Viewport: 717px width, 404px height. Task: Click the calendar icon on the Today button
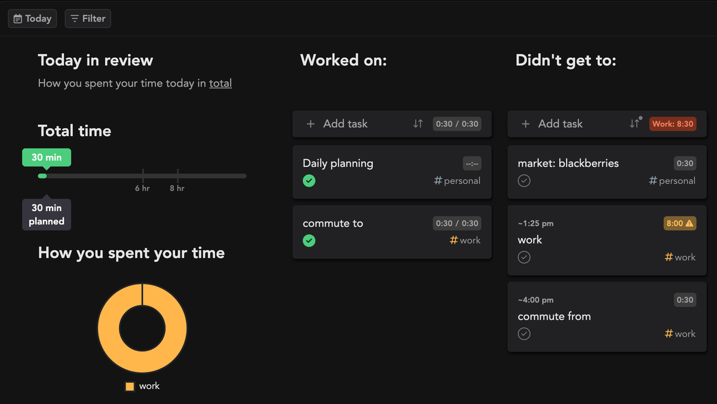point(17,18)
